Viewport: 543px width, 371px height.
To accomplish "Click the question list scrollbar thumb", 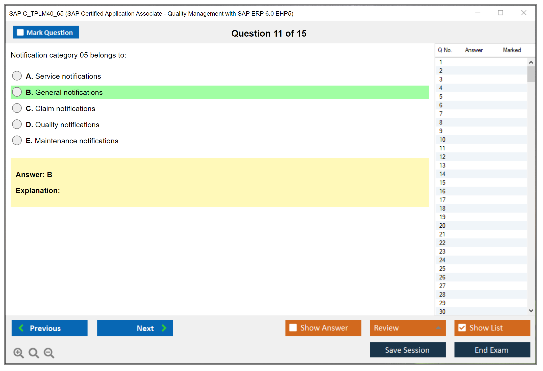I will click(531, 74).
